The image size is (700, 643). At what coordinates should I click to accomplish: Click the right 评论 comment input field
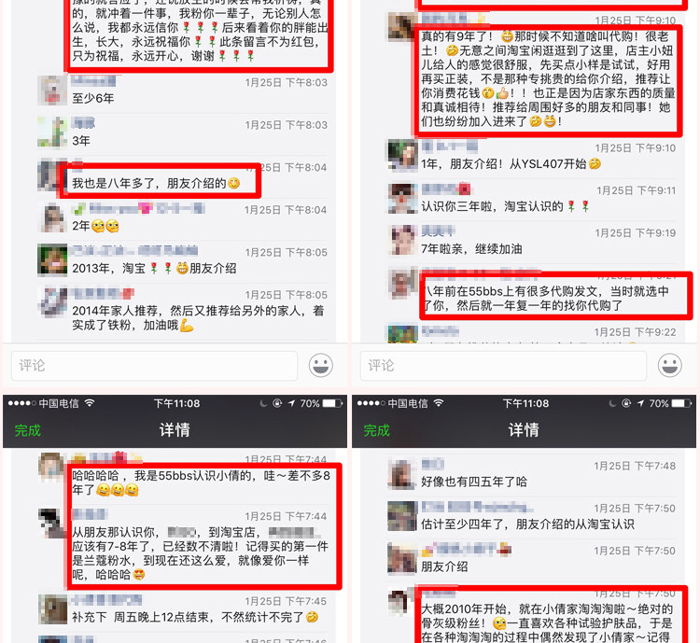[x=504, y=366]
